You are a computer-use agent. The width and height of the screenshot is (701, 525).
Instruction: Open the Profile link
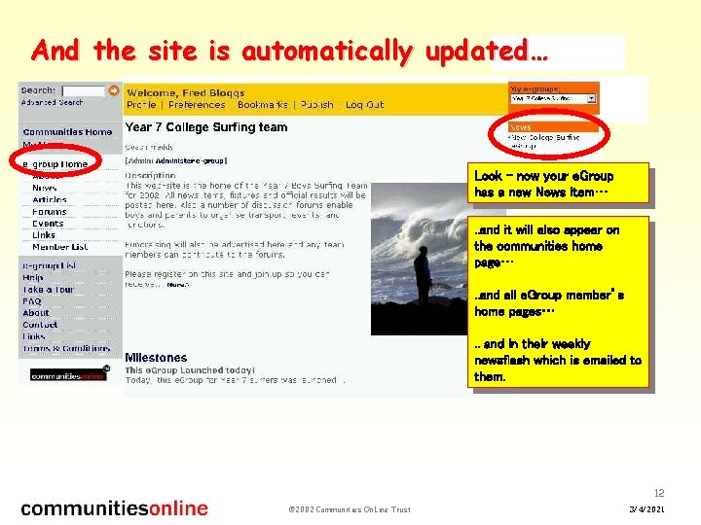tap(141, 105)
